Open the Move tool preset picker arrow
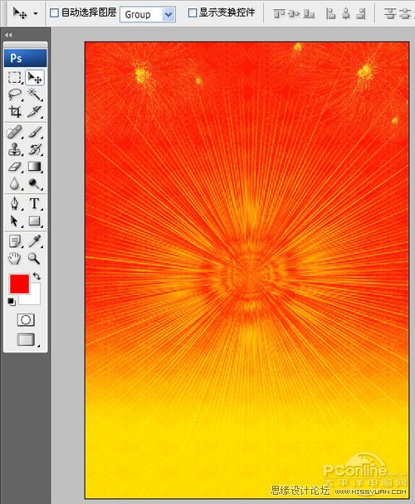This screenshot has height=504, width=415. [36, 14]
